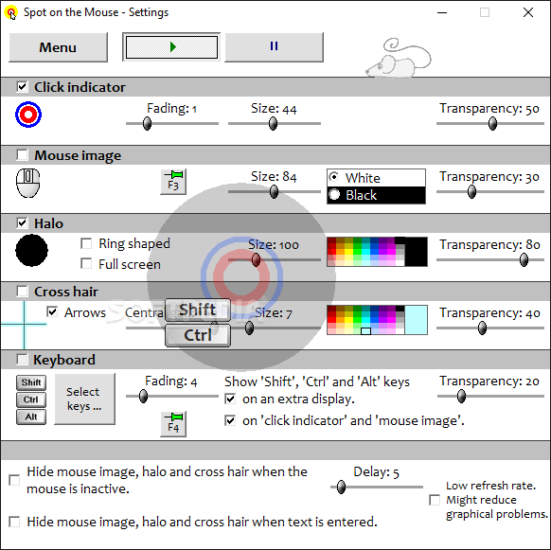The width and height of the screenshot is (551, 550).
Task: Click the small Ctrl key icon
Action: click(x=31, y=399)
